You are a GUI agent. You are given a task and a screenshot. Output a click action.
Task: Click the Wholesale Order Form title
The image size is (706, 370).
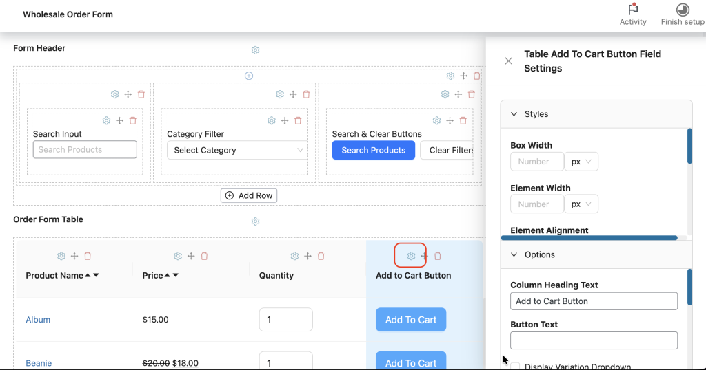[x=68, y=14]
